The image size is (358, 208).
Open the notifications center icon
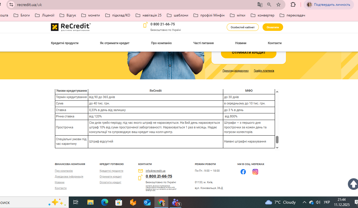pyautogui.click(x=357, y=202)
